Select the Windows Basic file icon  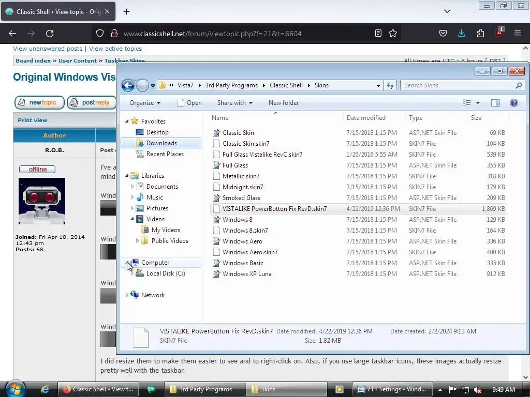tap(216, 263)
